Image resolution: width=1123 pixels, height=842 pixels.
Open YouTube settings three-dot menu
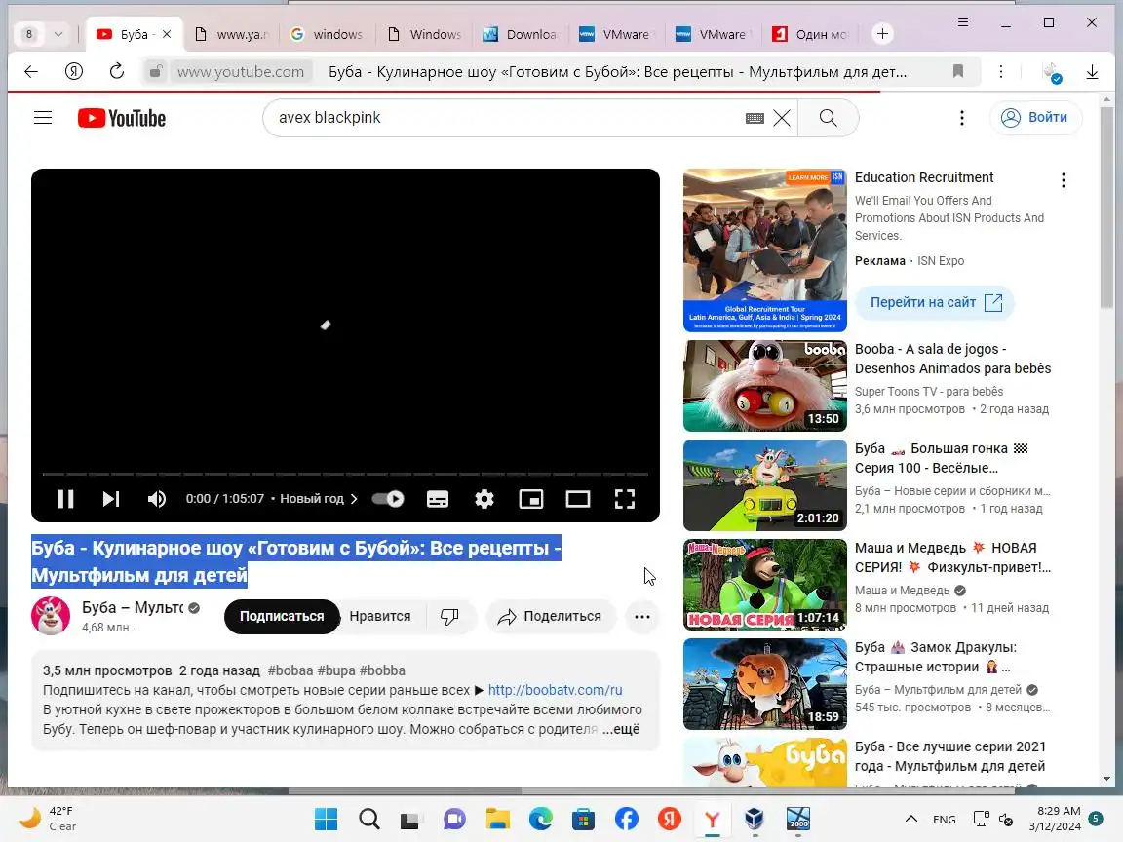click(962, 117)
